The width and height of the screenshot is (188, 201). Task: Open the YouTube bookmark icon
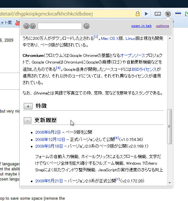click(18, 23)
